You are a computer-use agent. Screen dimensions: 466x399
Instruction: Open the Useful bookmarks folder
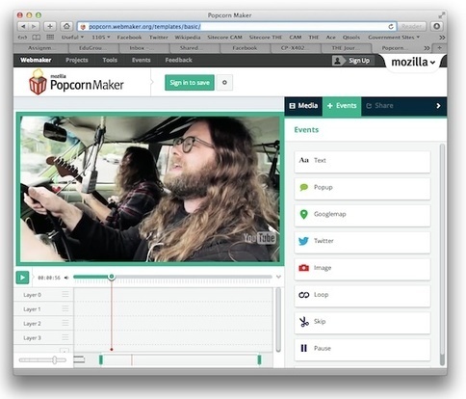(x=72, y=38)
